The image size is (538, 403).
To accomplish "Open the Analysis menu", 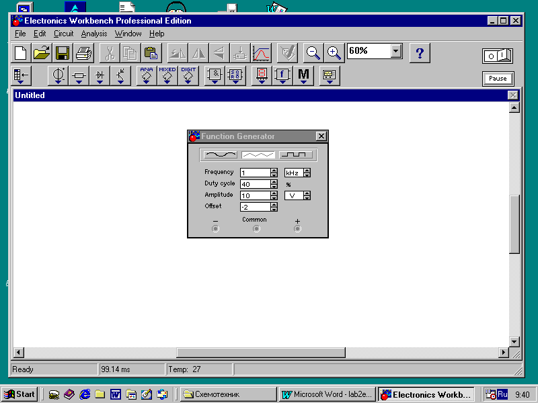I will pyautogui.click(x=94, y=34).
